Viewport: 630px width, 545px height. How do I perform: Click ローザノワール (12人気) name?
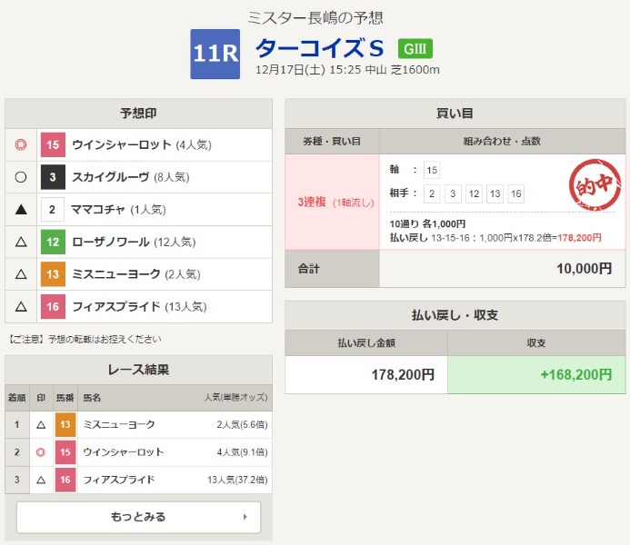(x=134, y=242)
